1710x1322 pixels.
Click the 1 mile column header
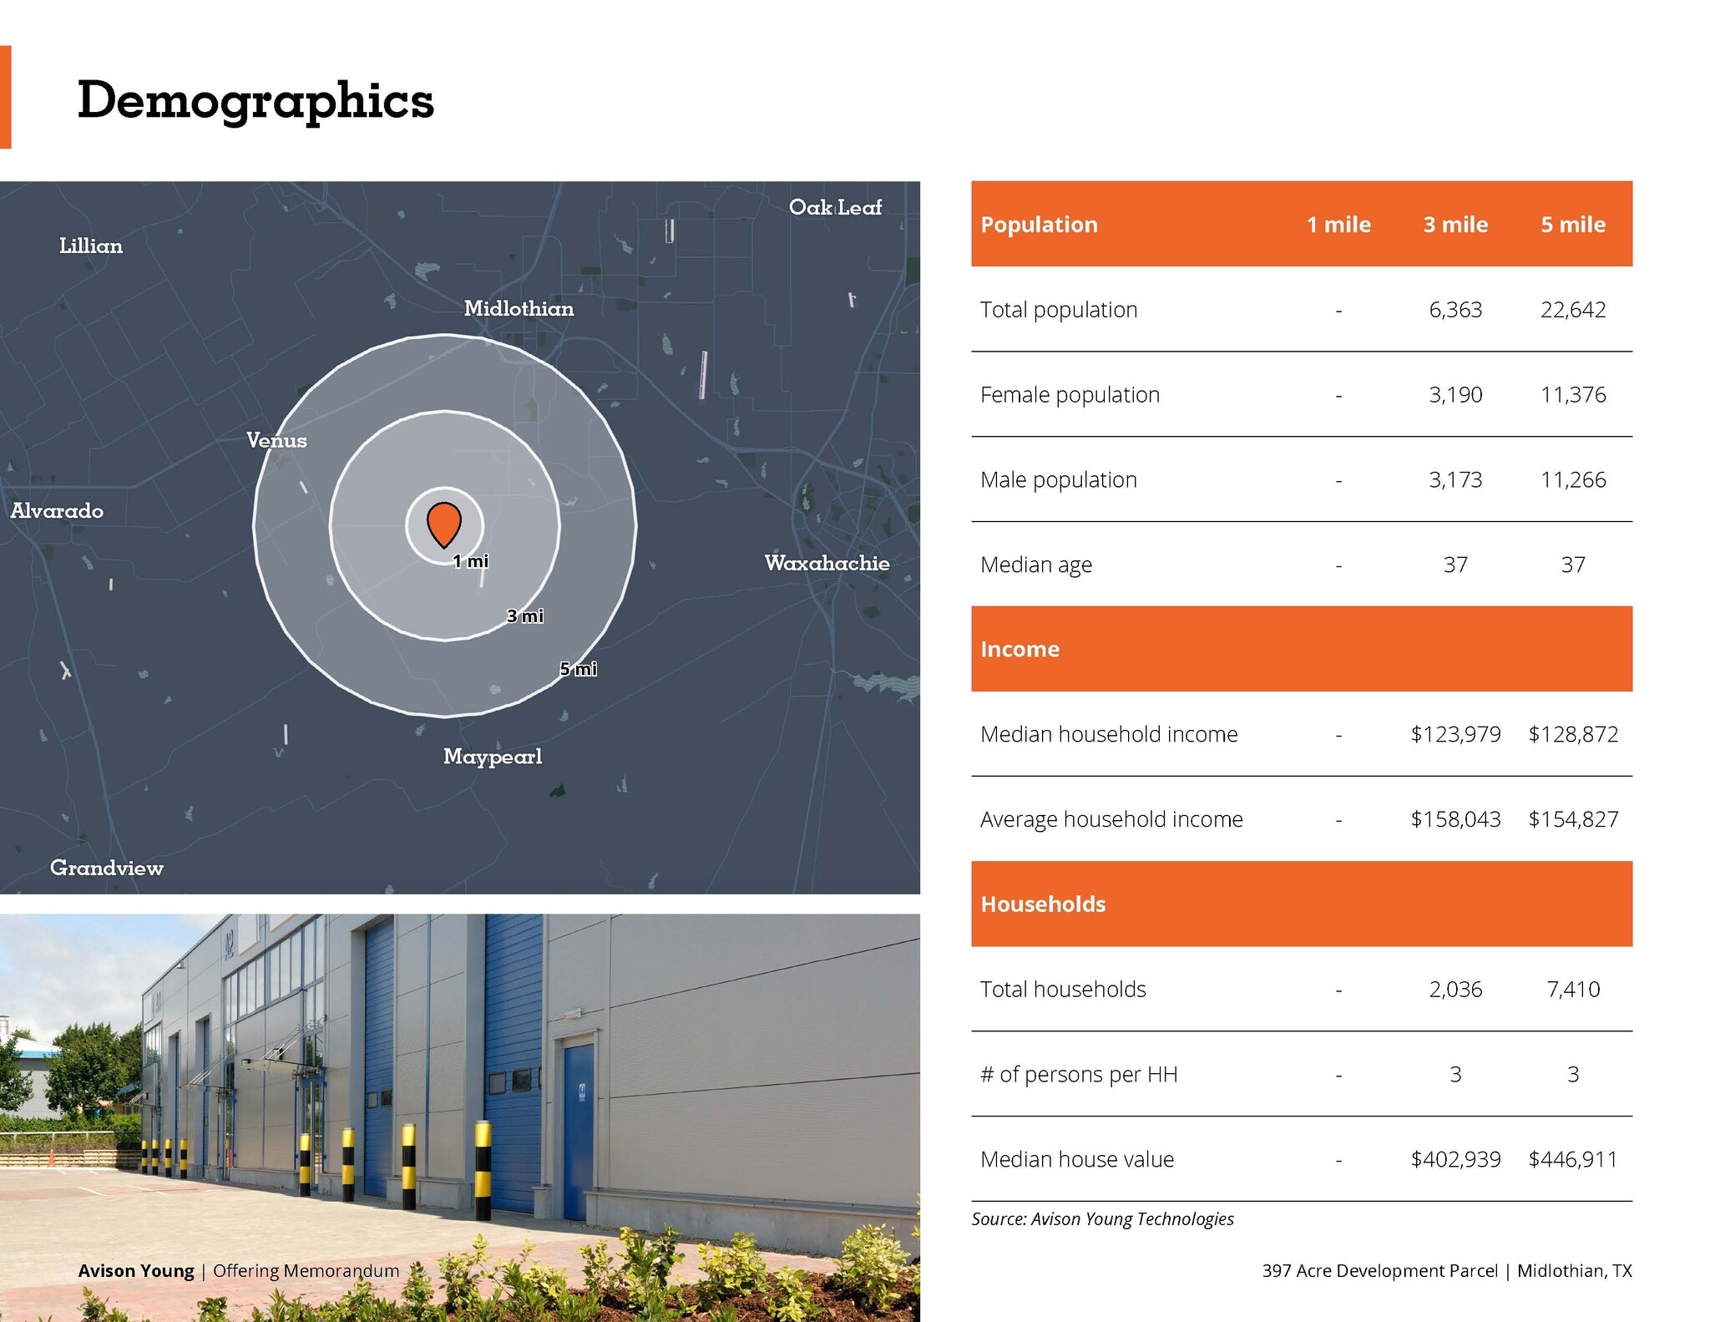pos(1338,224)
